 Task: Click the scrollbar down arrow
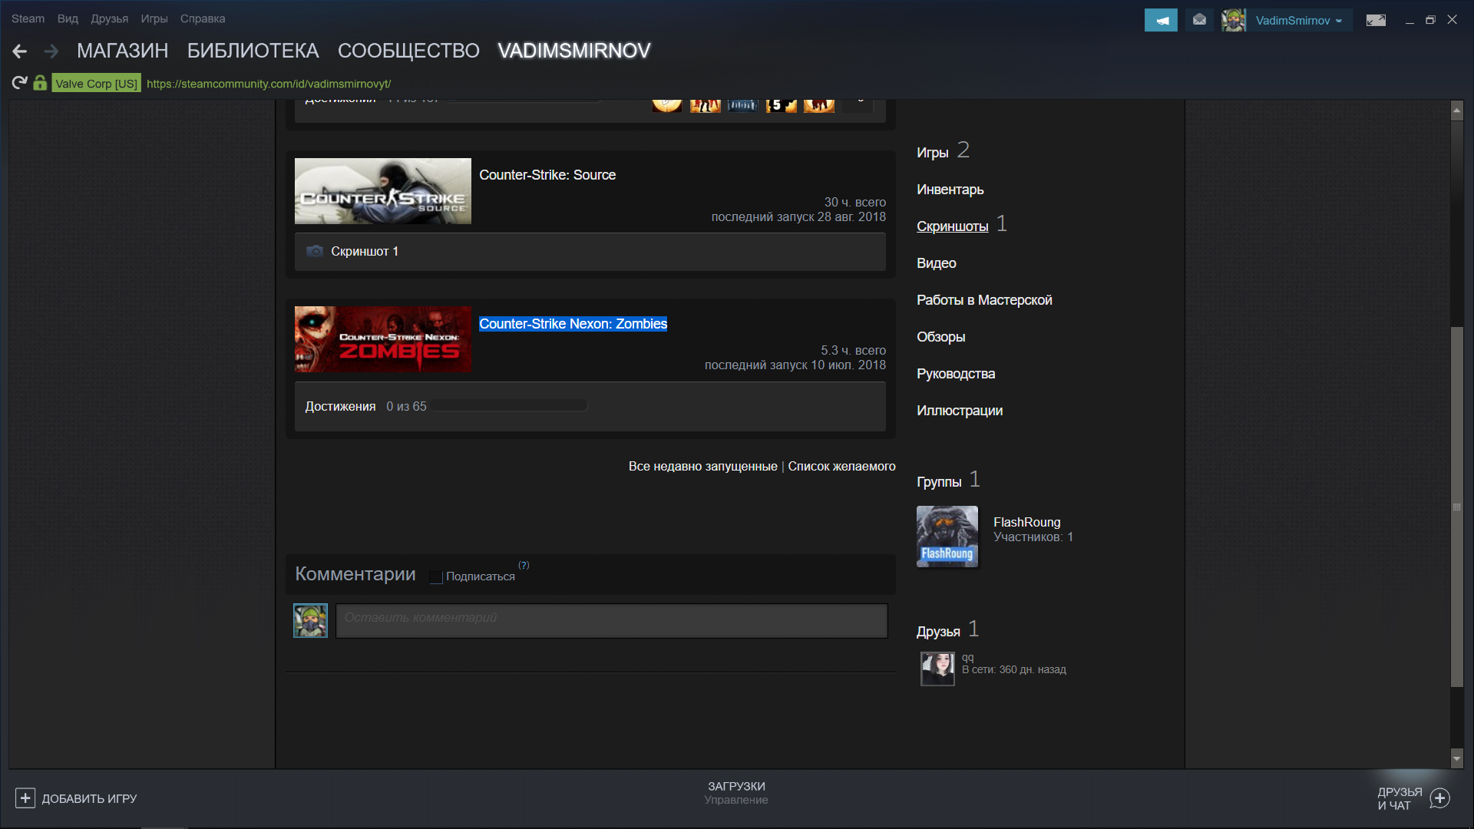pos(1457,758)
